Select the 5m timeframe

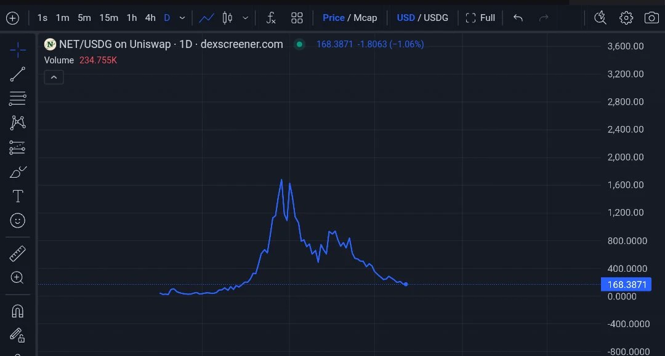(84, 18)
